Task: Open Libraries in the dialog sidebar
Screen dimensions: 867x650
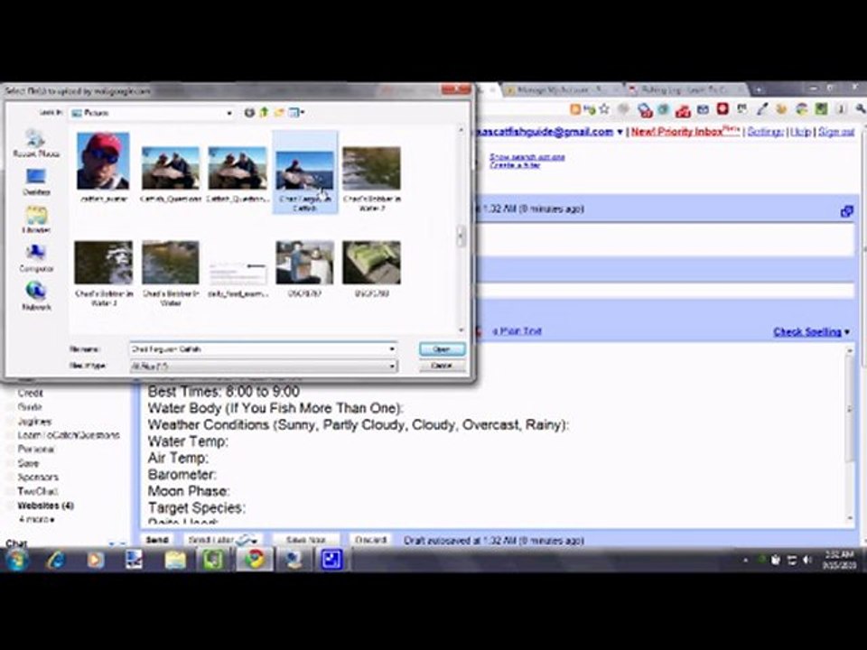Action: (x=35, y=220)
